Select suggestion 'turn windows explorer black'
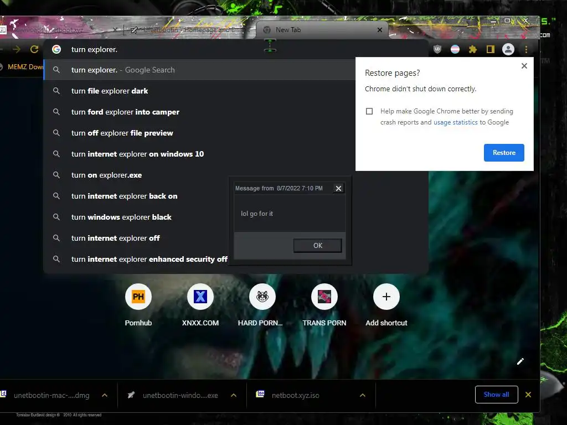The height and width of the screenshot is (425, 567). point(136,217)
